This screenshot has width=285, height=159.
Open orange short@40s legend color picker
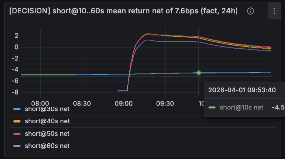coord(17,121)
